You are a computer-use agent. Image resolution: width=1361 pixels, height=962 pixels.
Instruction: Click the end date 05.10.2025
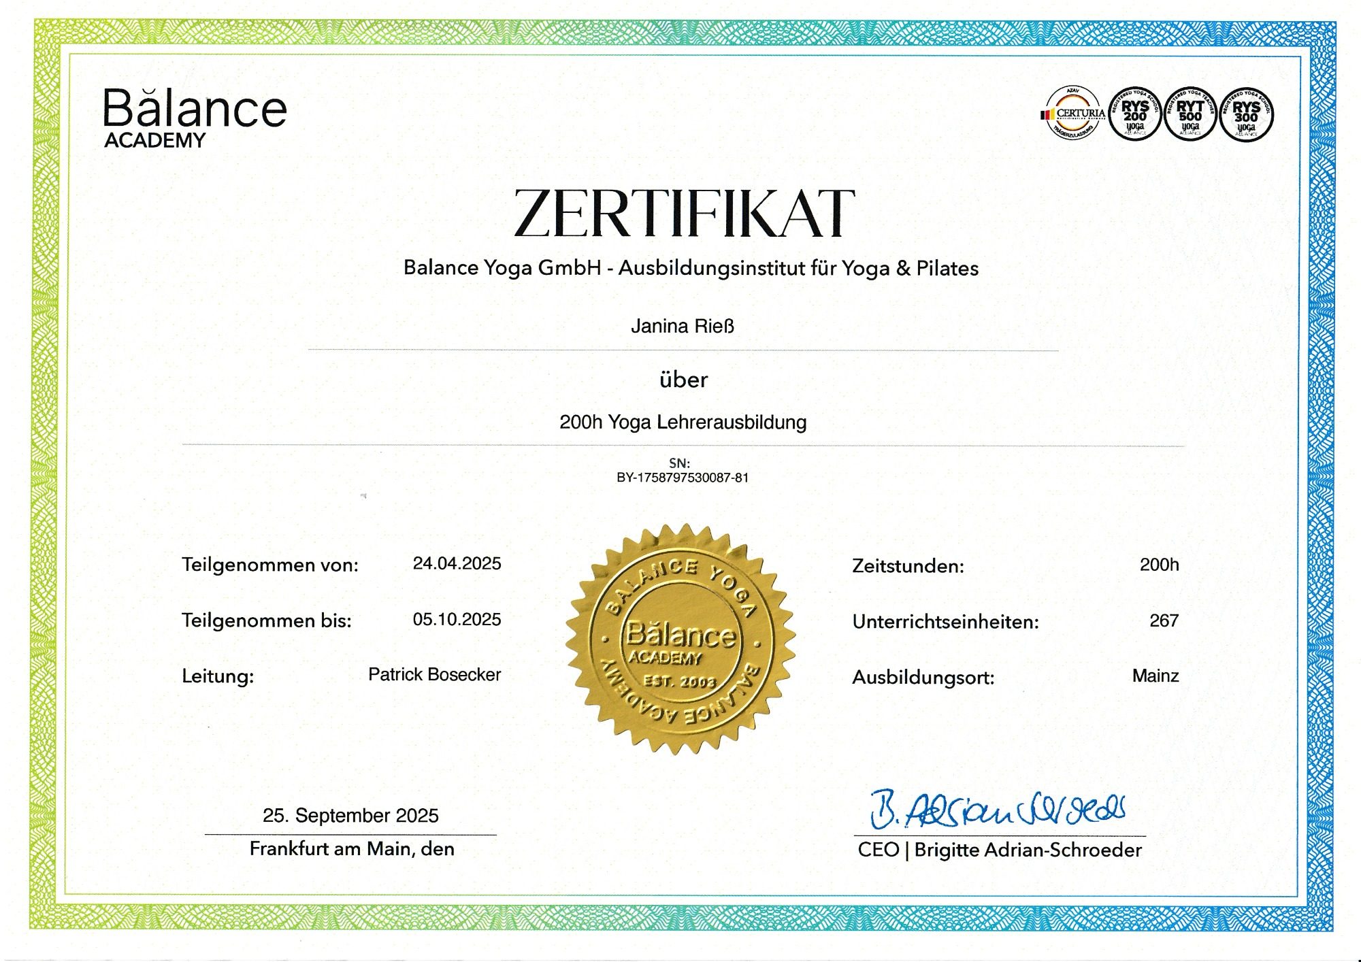tap(457, 619)
